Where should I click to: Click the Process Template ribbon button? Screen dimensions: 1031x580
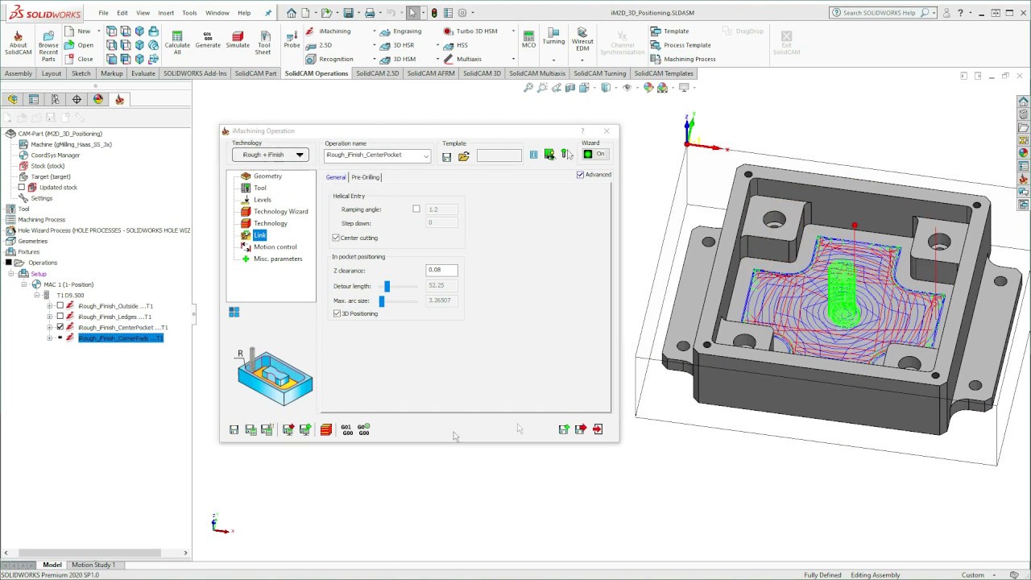coord(681,45)
